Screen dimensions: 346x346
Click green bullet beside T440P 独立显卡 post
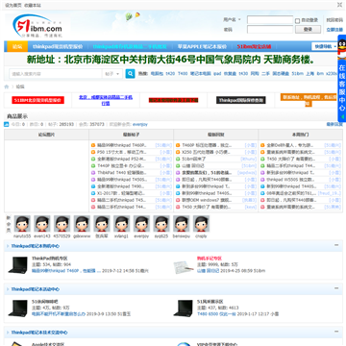click(x=93, y=166)
